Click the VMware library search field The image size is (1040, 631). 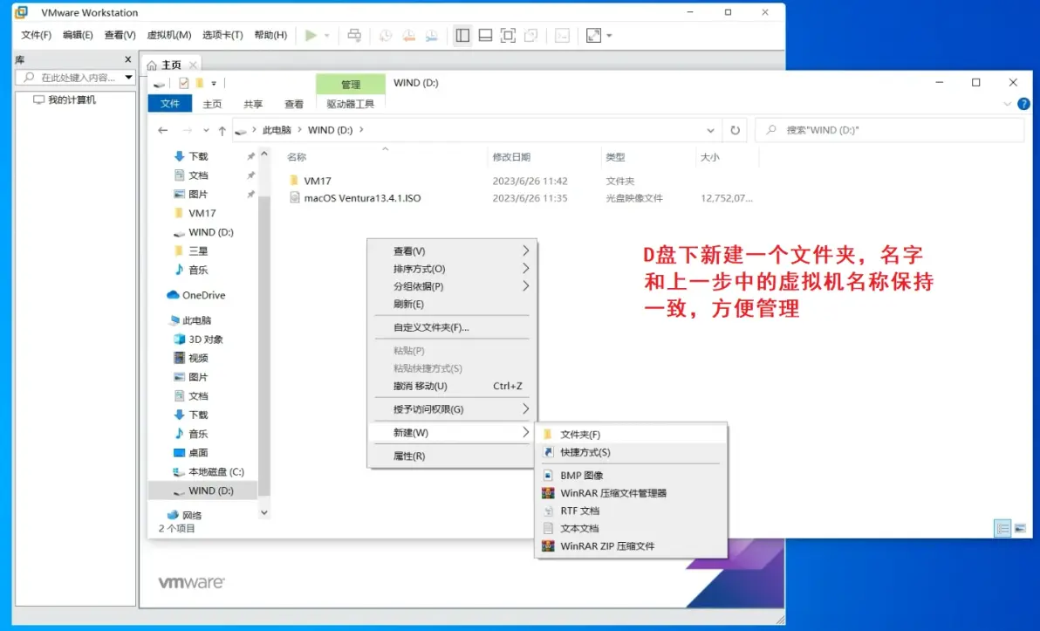click(x=69, y=78)
